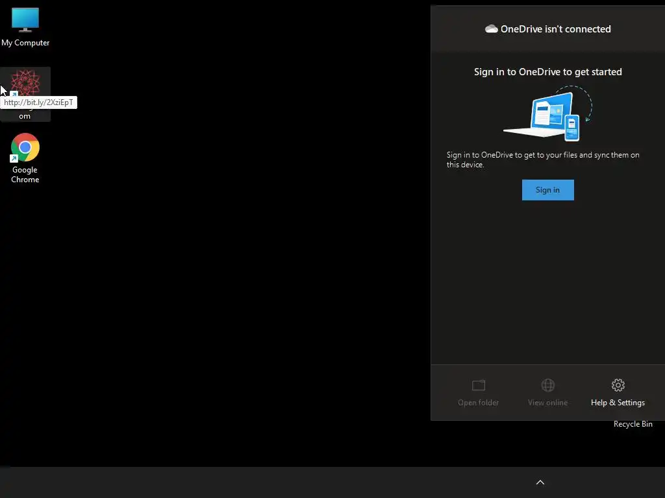This screenshot has height=498, width=665.
Task: Select the Google Chrome desktop shortcut
Action: pos(25,158)
